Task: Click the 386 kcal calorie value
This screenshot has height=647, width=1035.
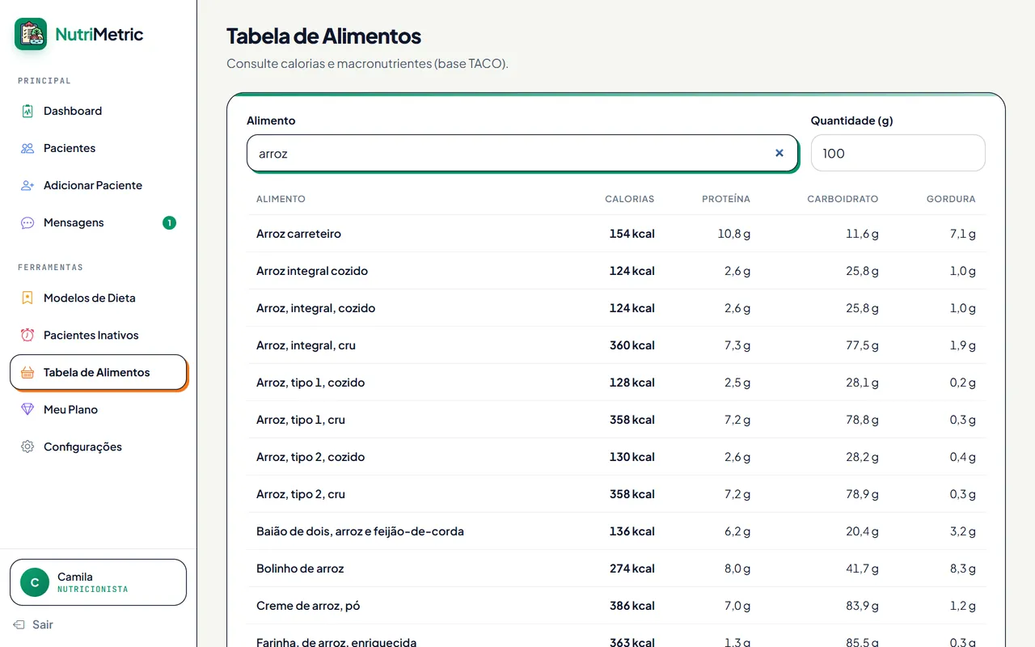Action: click(x=632, y=606)
